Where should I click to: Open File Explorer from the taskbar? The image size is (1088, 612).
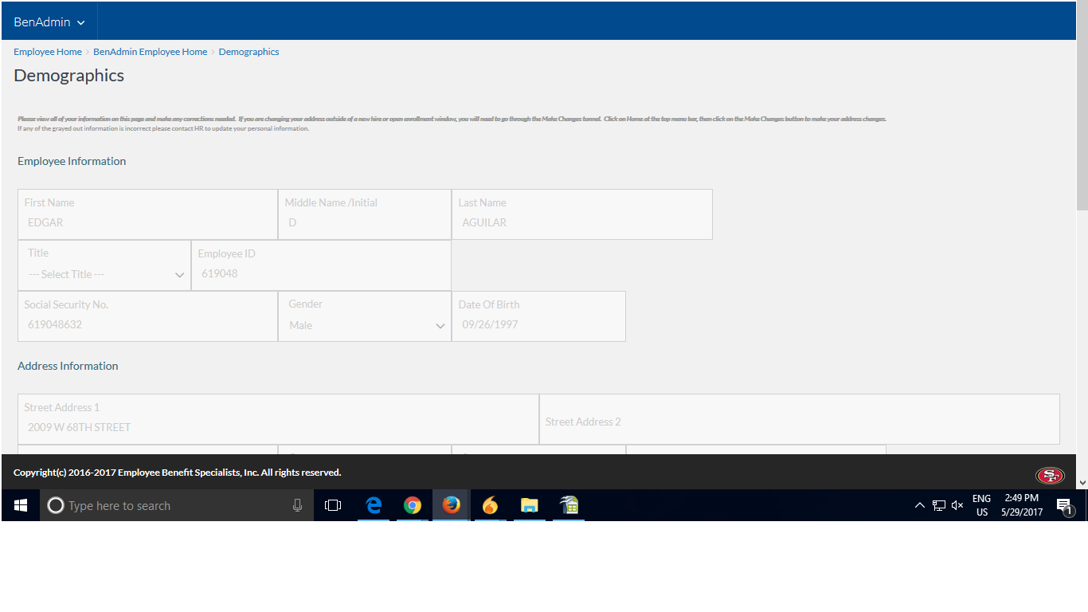tap(530, 505)
